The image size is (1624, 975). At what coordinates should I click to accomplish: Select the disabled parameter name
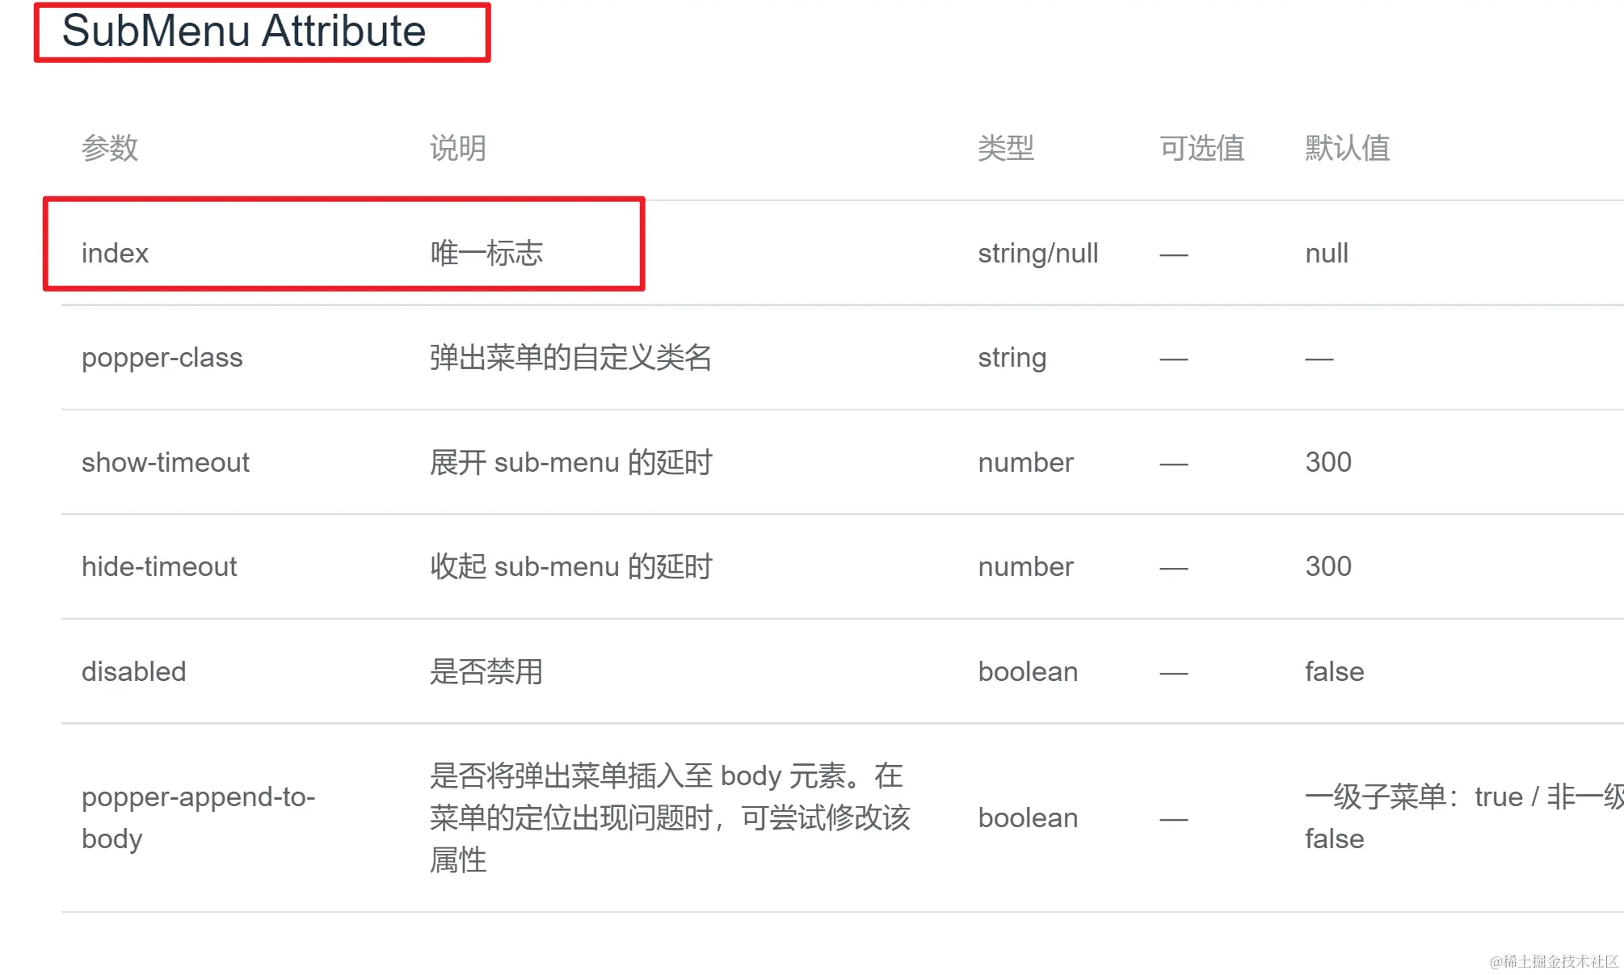(133, 671)
